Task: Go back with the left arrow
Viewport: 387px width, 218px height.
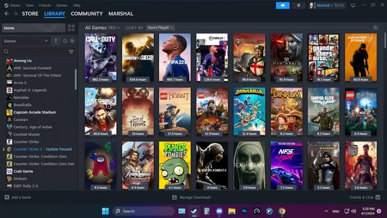Action: [7, 14]
